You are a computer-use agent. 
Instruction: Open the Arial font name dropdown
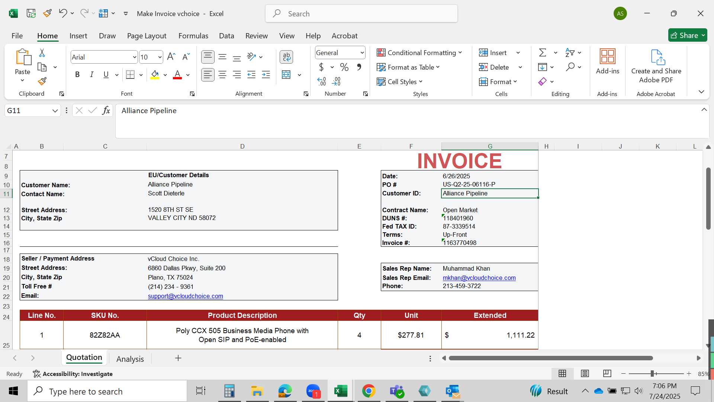pyautogui.click(x=134, y=57)
